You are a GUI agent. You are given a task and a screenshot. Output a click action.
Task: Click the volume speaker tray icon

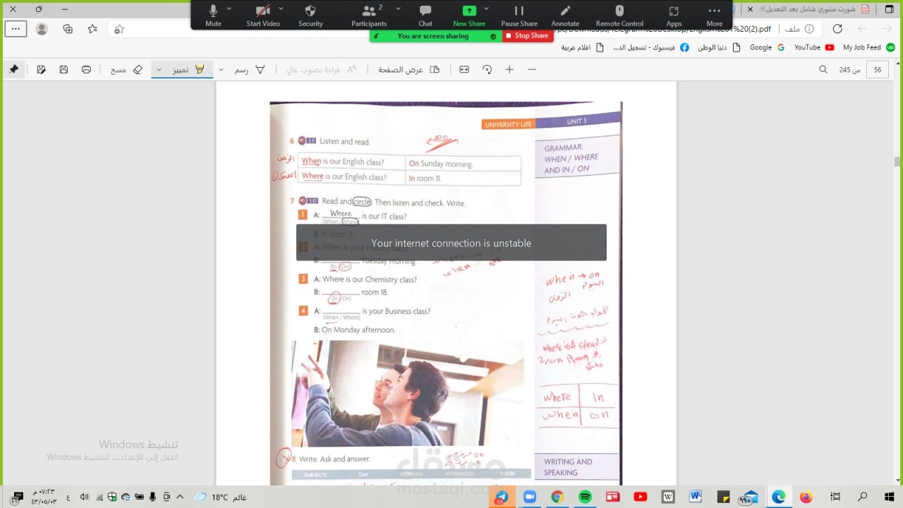click(85, 497)
